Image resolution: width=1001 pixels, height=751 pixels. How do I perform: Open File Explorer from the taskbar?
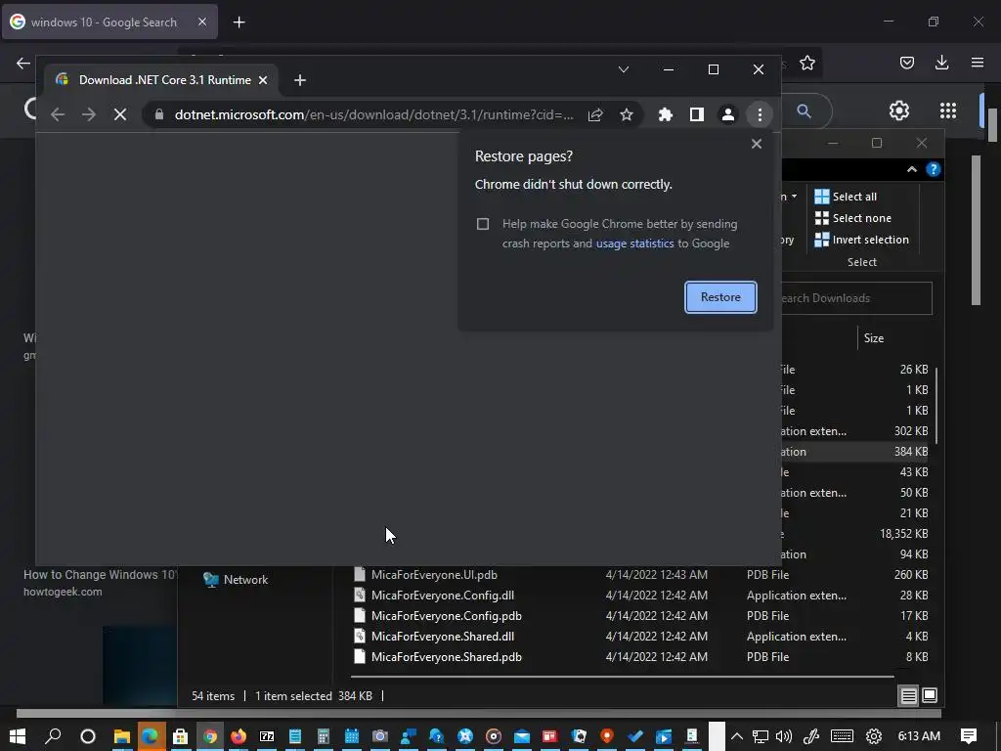[122, 736]
